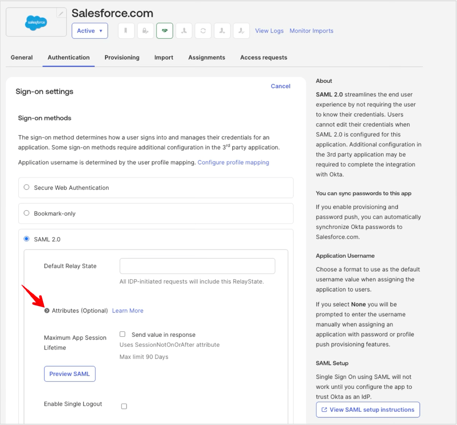This screenshot has width=457, height=425.
Task: Select the password sync lock icon
Action: click(145, 31)
